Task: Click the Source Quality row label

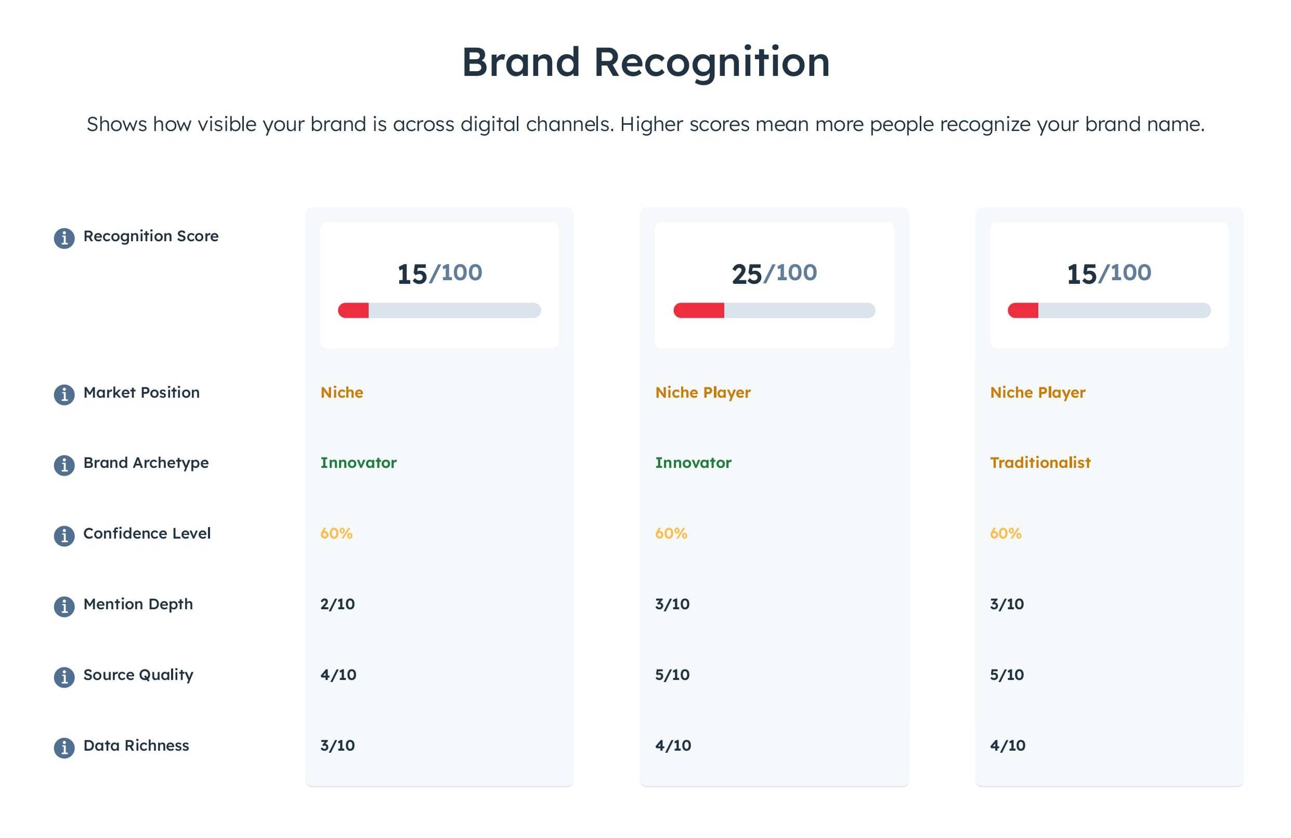Action: point(138,675)
